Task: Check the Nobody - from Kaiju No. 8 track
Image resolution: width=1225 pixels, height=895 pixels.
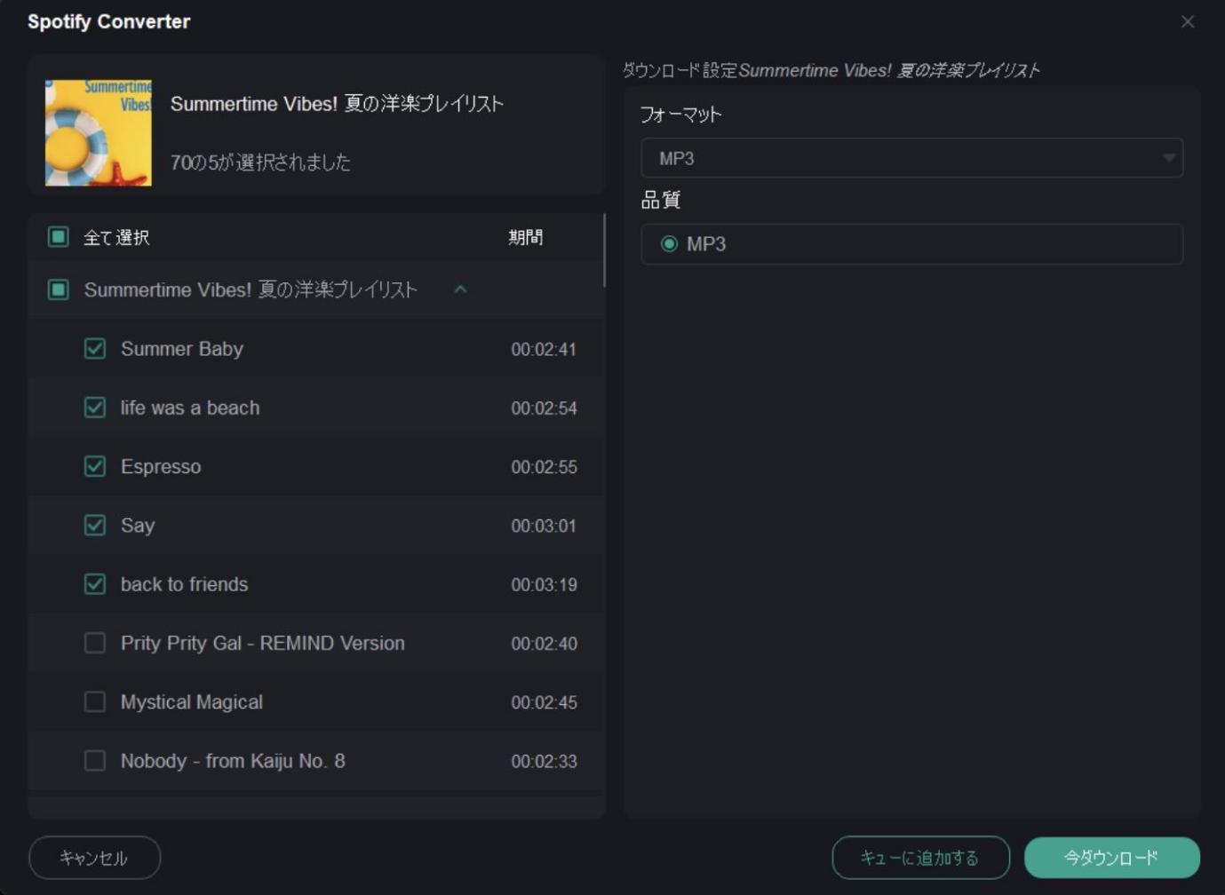Action: click(x=95, y=761)
